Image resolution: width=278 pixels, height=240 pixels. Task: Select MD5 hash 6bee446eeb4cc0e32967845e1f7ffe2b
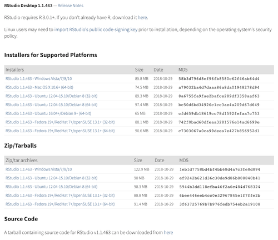(220, 196)
